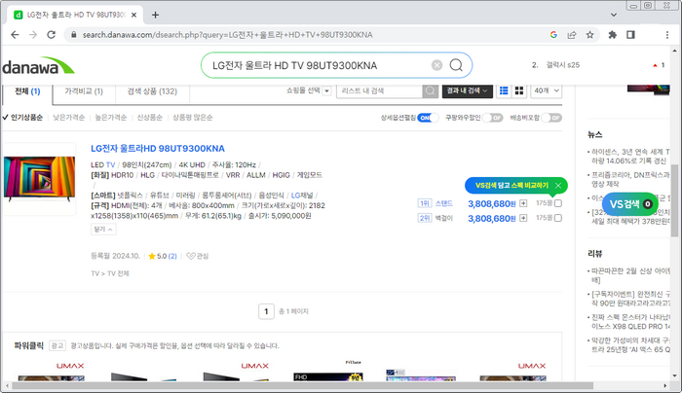
Task: Check the 벽걸이 compare checkbox
Action: coord(558,218)
